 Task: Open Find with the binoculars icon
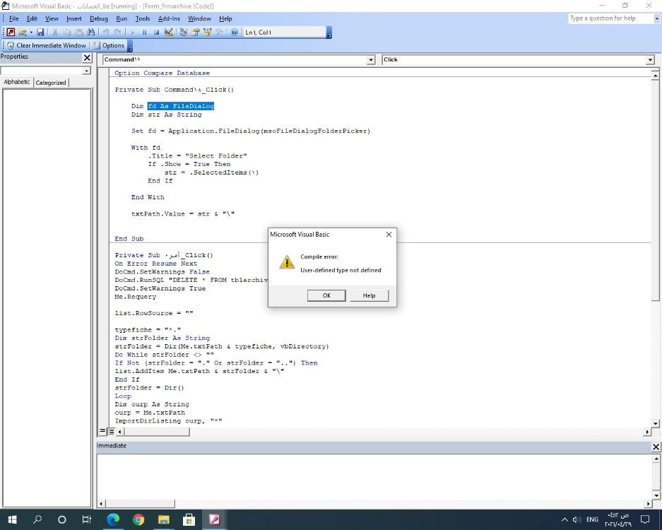click(x=90, y=32)
